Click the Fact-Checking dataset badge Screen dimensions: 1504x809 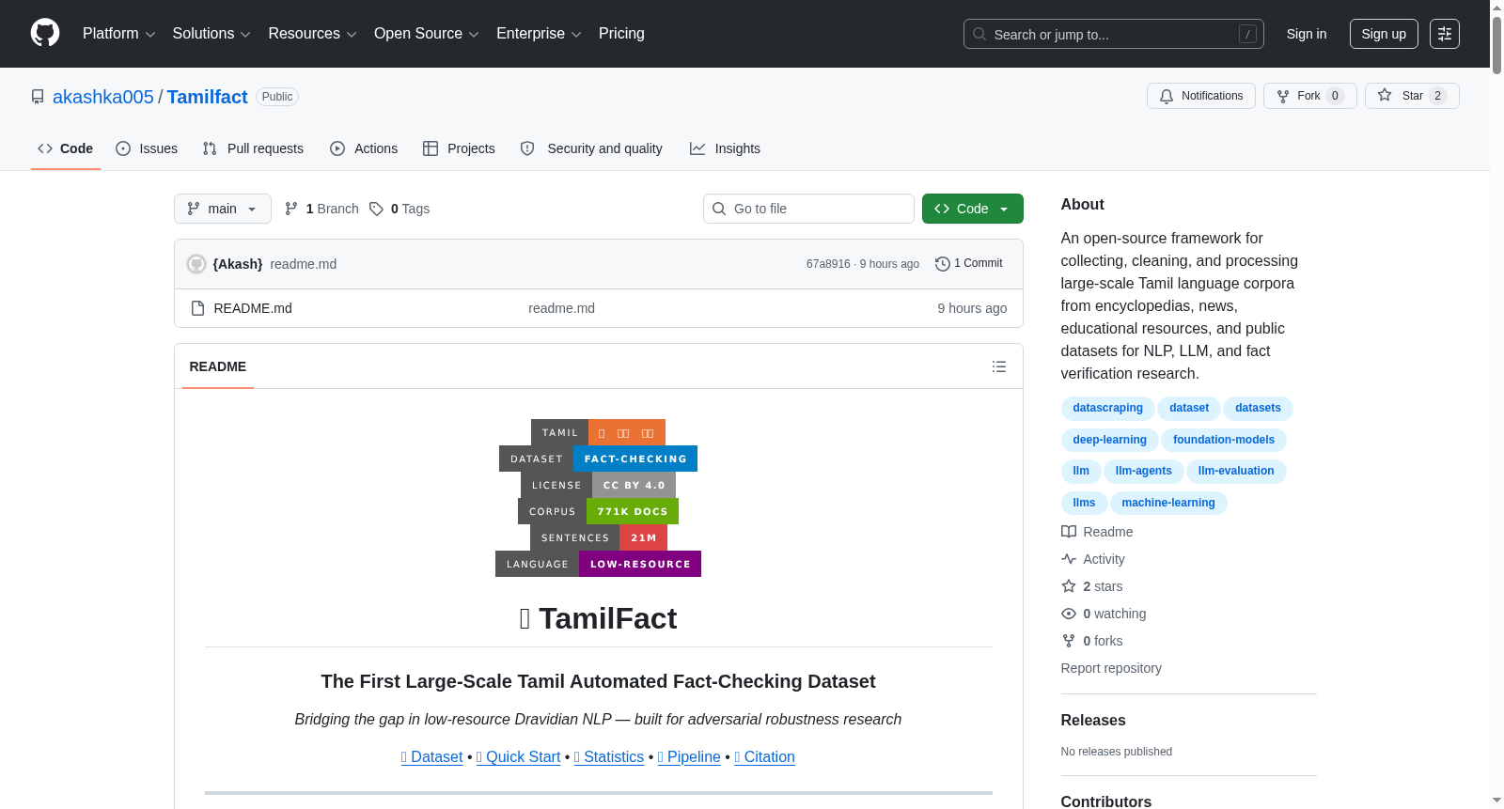pos(598,459)
